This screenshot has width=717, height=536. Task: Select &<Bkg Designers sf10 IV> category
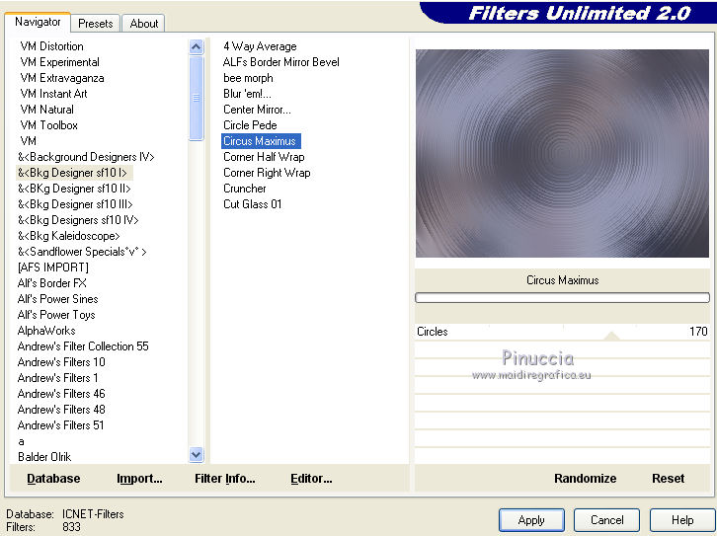(78, 220)
